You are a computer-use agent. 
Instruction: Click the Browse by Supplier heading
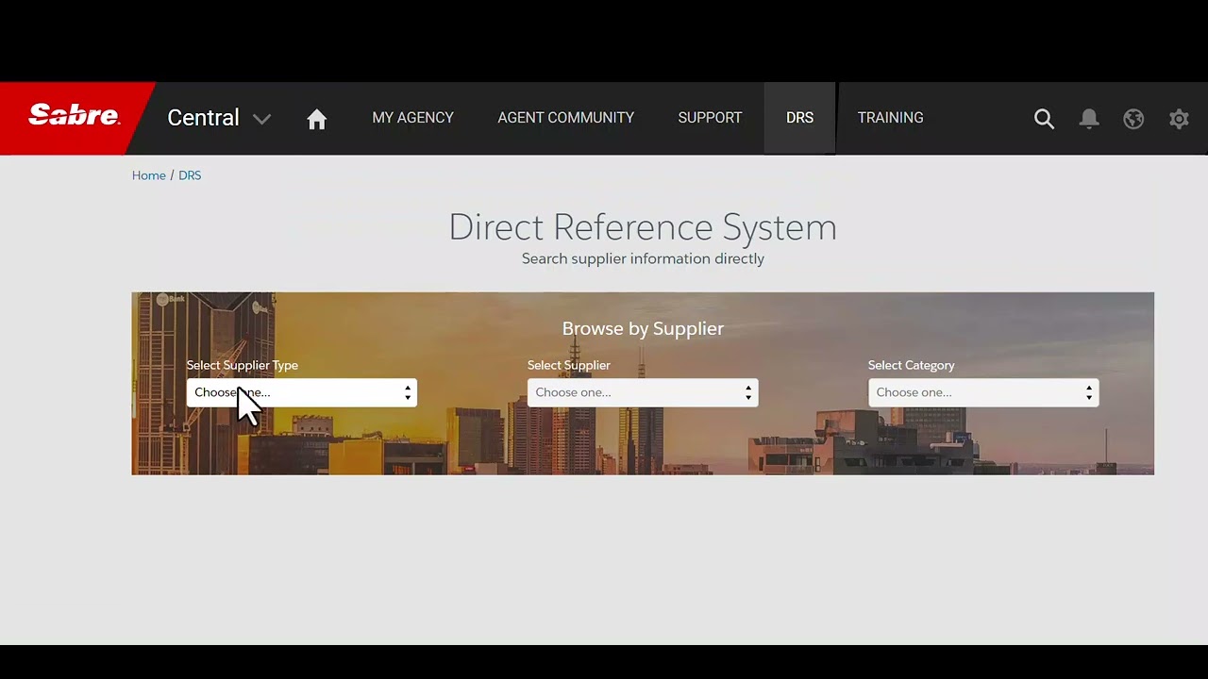click(x=643, y=328)
